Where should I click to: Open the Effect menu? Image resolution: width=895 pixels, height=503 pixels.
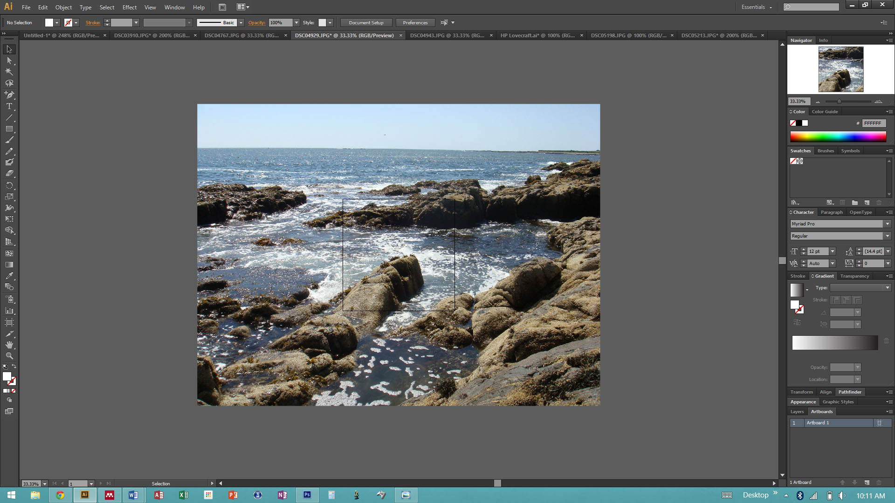coord(130,7)
